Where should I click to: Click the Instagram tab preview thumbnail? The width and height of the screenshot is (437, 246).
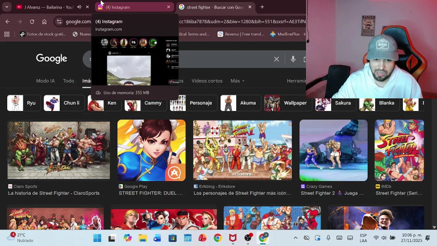[135, 61]
